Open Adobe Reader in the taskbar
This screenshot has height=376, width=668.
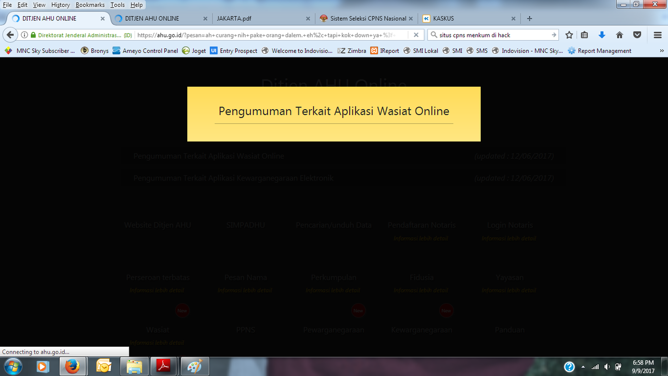(x=164, y=367)
